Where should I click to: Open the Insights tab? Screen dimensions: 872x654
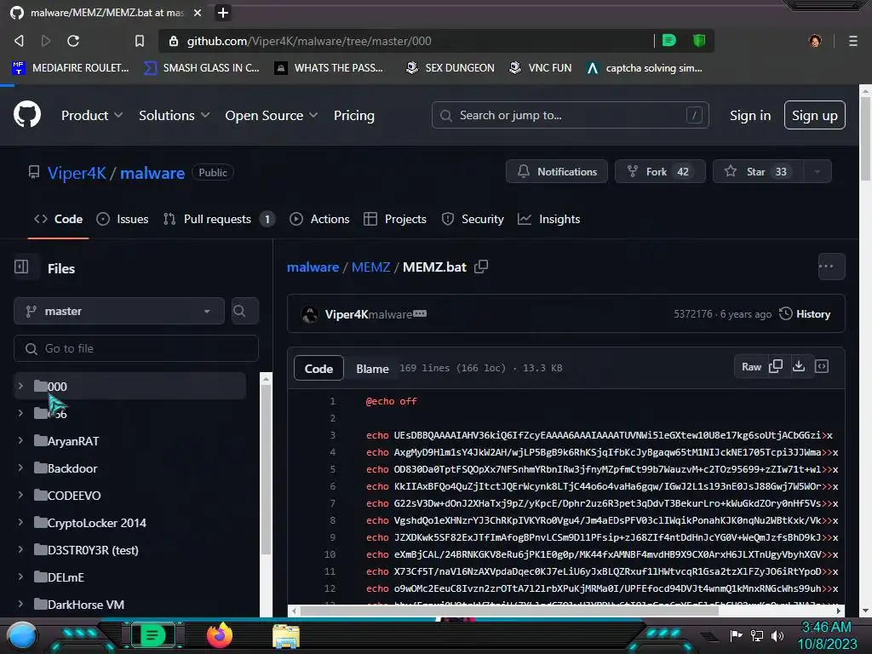[549, 219]
